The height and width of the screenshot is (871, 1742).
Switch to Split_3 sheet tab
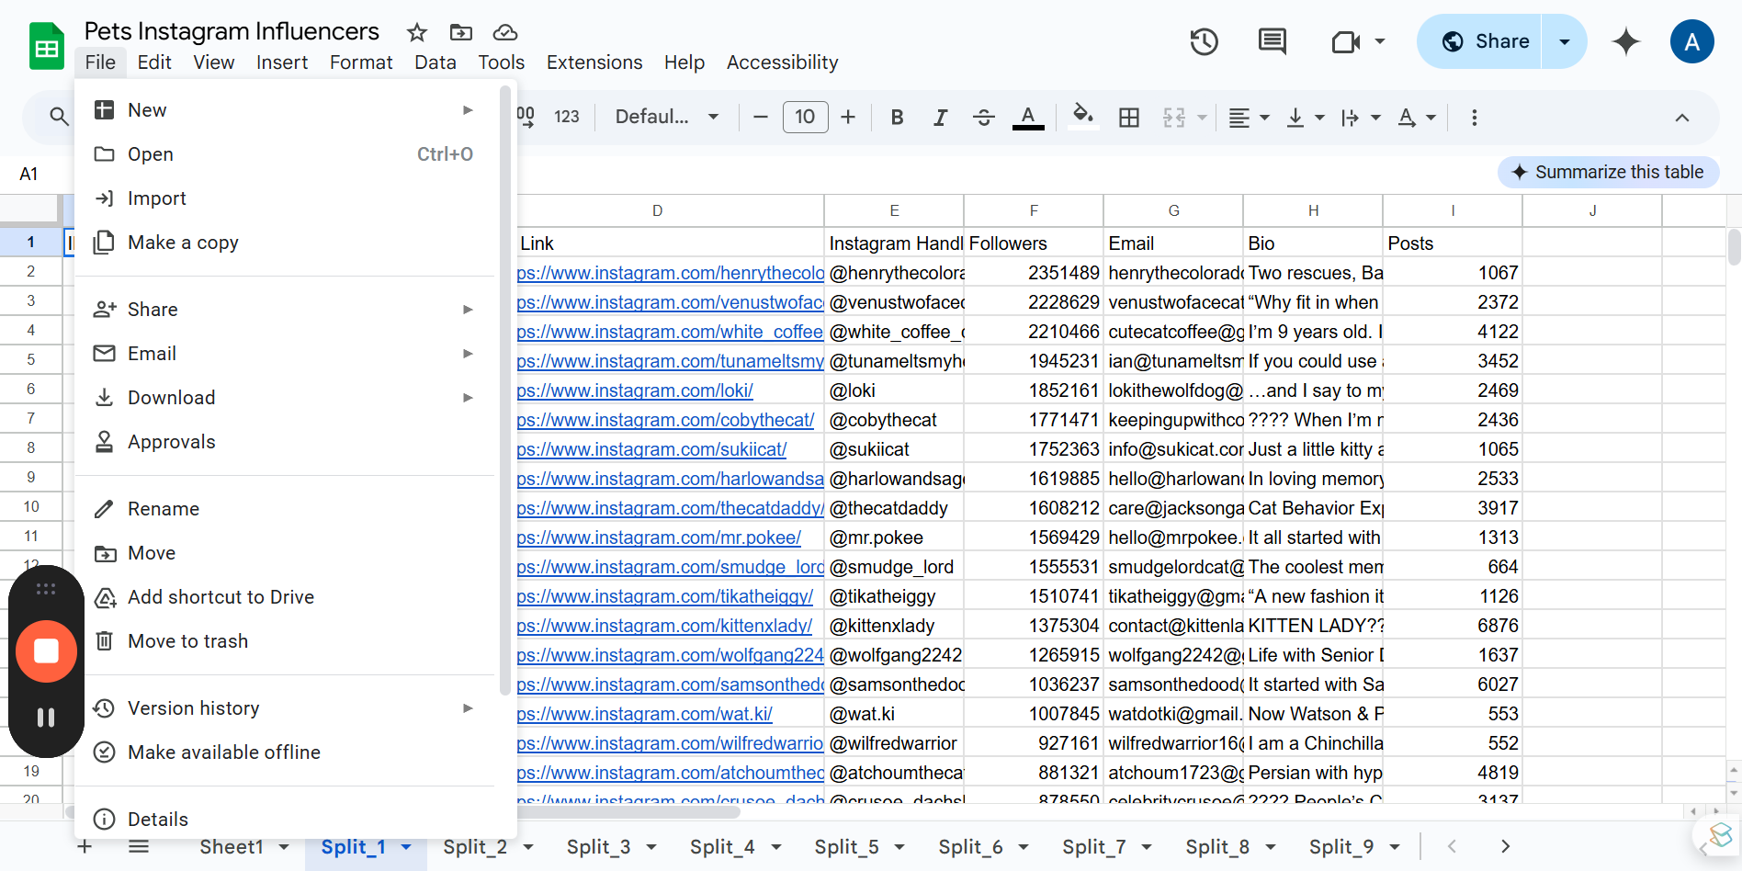[598, 847]
